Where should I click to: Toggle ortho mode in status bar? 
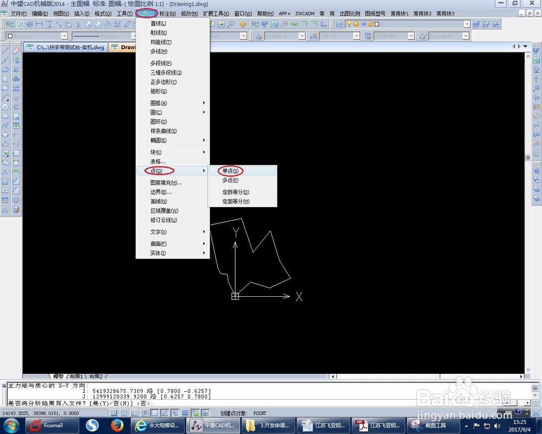(x=134, y=413)
